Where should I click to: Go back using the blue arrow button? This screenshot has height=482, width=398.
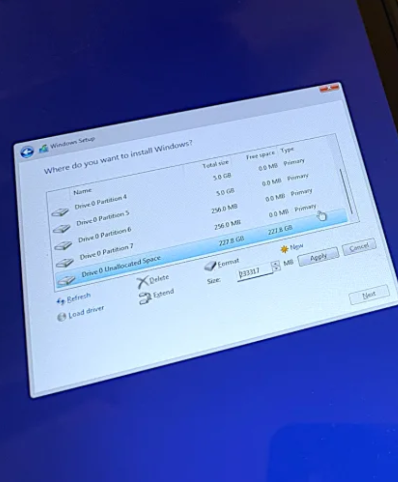click(x=27, y=152)
